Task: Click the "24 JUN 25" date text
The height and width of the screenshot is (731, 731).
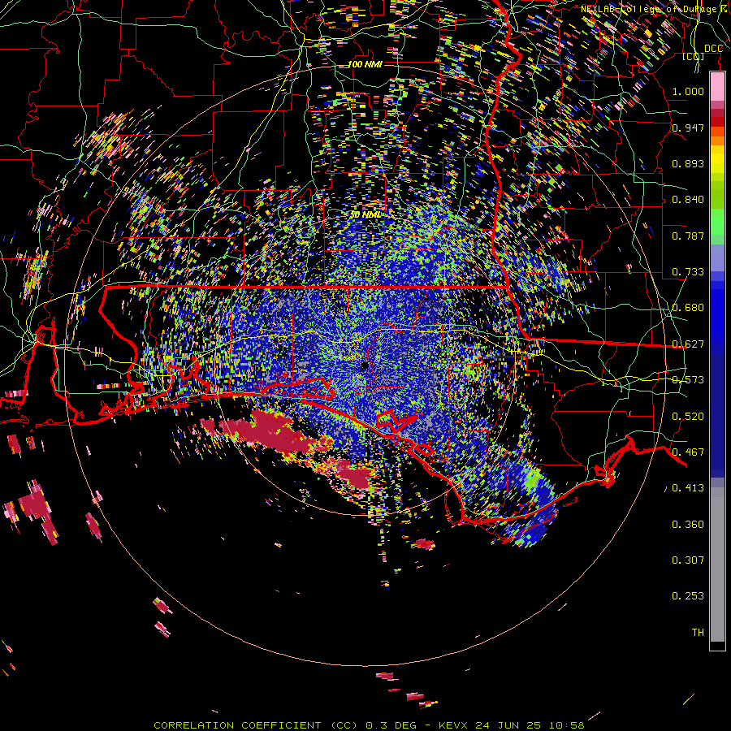Action: [x=508, y=725]
